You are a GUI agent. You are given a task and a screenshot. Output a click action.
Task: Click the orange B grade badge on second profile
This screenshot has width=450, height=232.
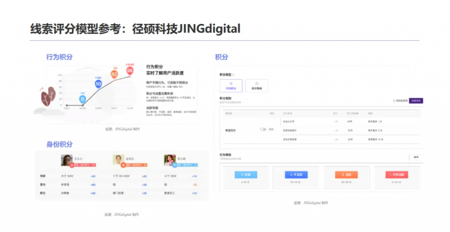(x=133, y=165)
